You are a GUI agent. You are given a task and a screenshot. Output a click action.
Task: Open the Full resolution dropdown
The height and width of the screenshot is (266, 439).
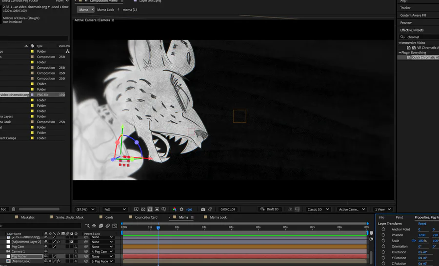pos(115,209)
